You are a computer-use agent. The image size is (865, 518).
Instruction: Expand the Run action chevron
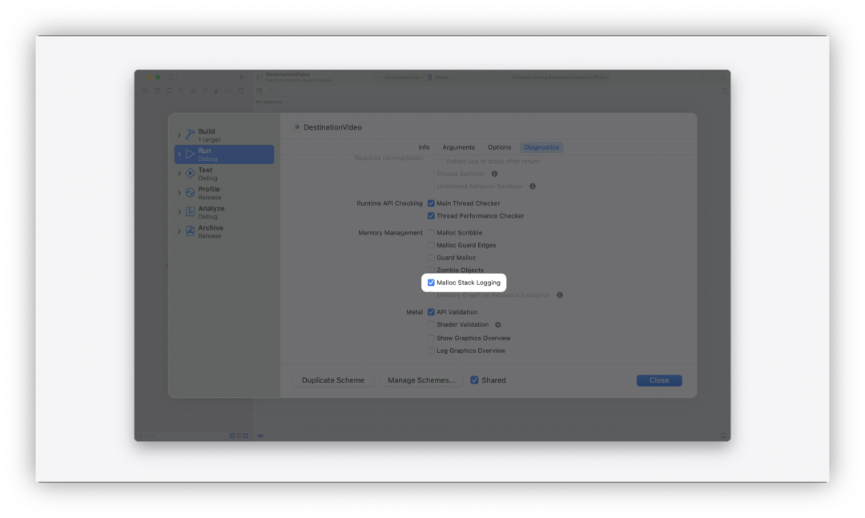(x=179, y=154)
